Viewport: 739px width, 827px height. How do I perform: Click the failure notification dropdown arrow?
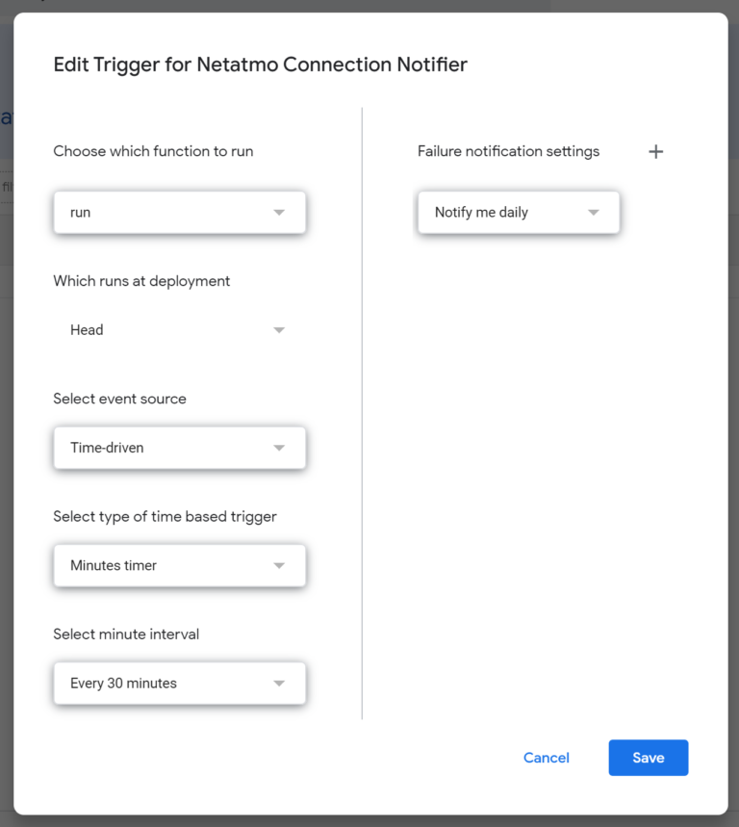coord(597,212)
